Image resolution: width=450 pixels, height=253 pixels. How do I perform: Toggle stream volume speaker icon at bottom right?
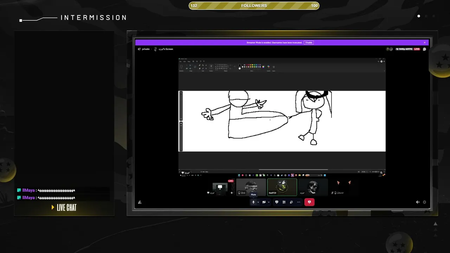click(x=418, y=202)
